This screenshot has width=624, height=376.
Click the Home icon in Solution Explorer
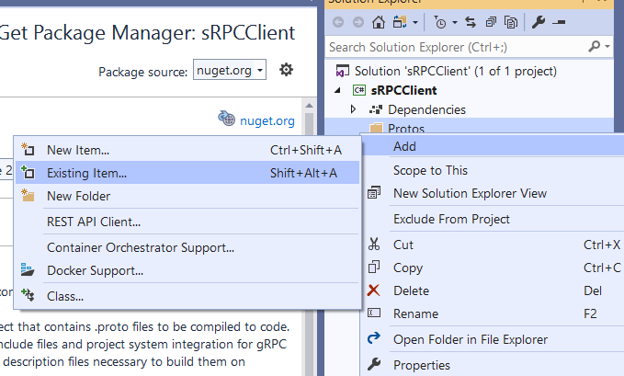click(379, 22)
